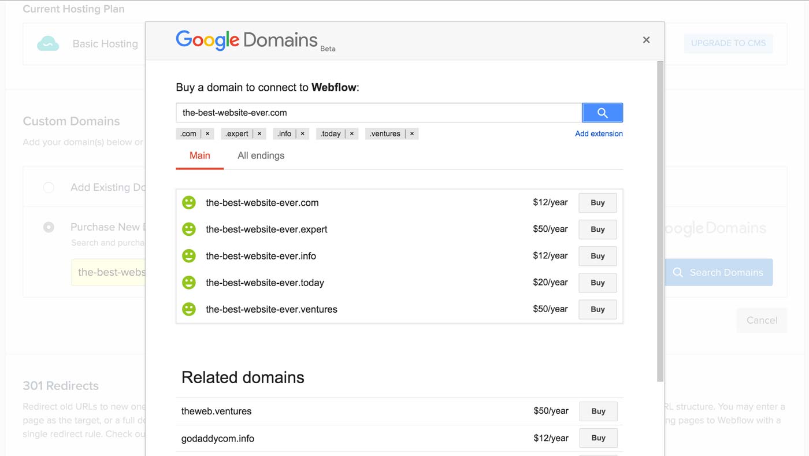The height and width of the screenshot is (456, 809).
Task: Click the smiley icon beside the-best-website-ever.today
Action: click(x=189, y=282)
